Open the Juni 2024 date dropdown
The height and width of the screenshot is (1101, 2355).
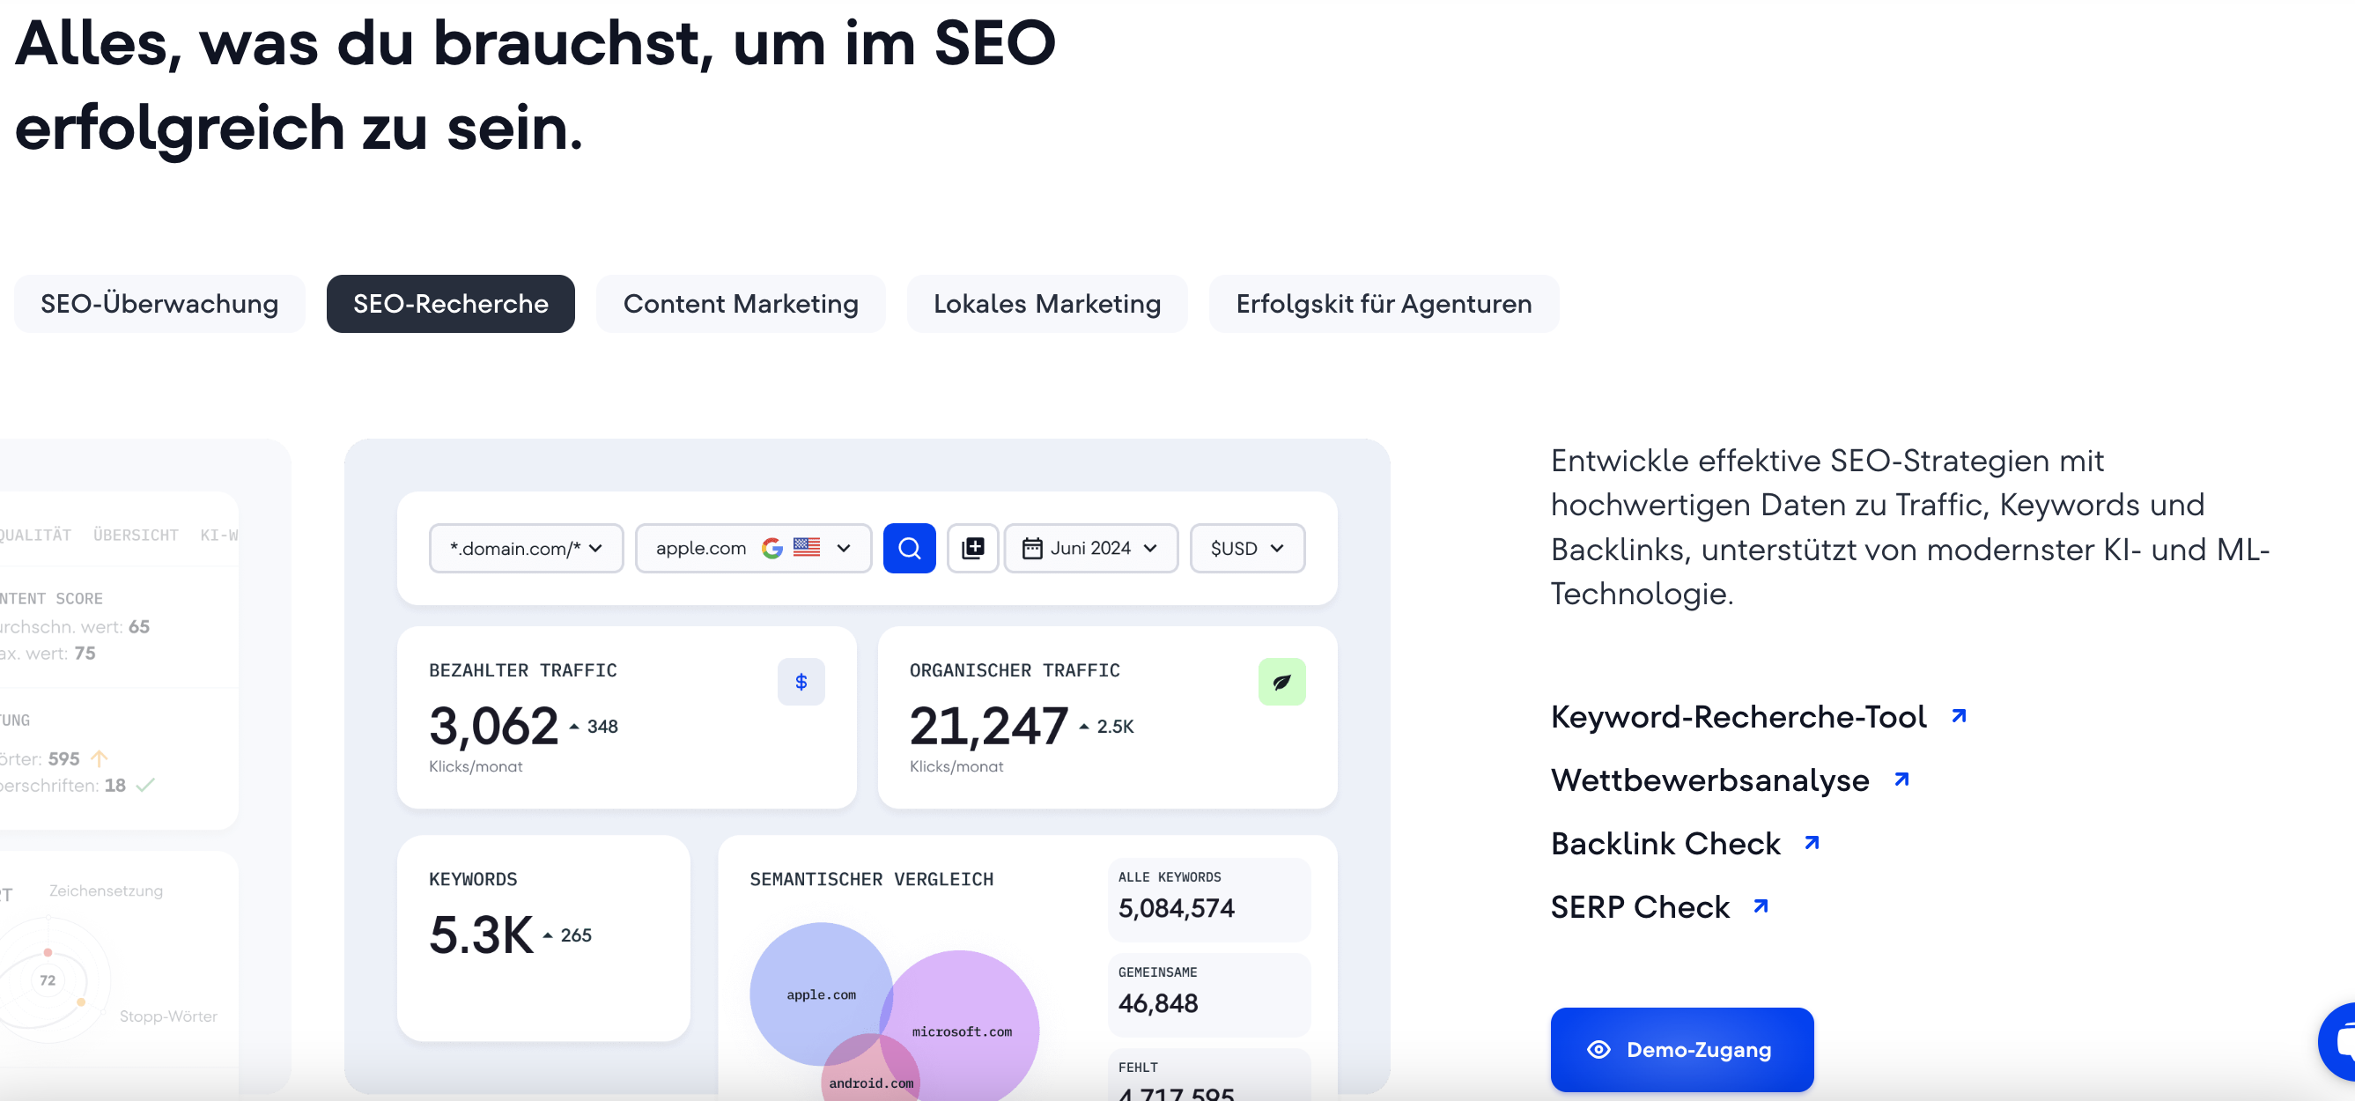(x=1090, y=548)
